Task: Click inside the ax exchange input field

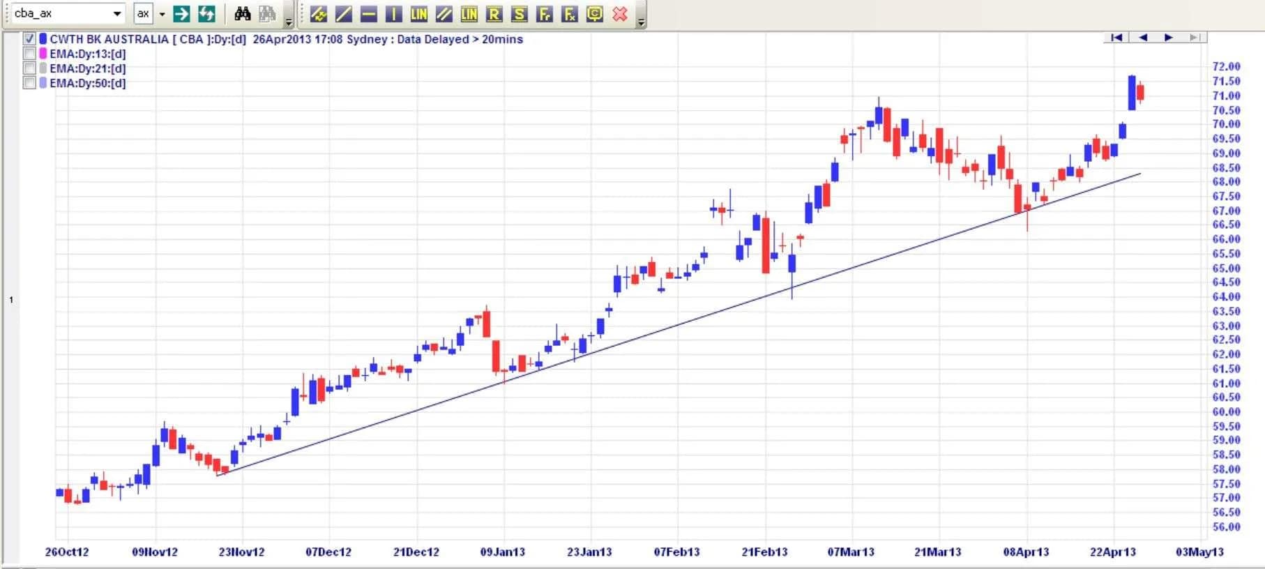Action: 143,13
